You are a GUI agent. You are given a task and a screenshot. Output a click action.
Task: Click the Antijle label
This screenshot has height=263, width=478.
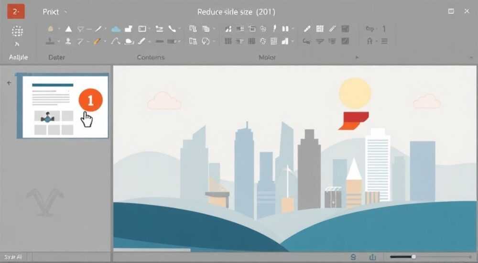tap(18, 57)
